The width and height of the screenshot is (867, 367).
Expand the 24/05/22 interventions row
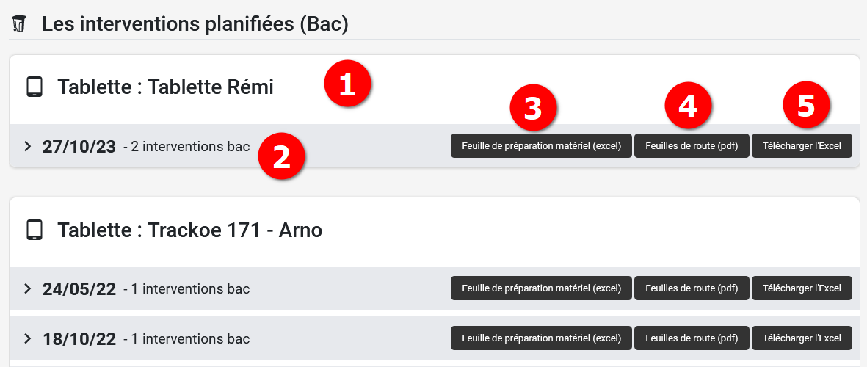(28, 288)
